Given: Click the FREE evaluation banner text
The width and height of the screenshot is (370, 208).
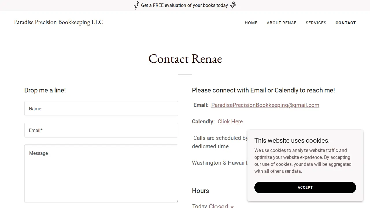Looking at the screenshot, I should (x=184, y=5).
